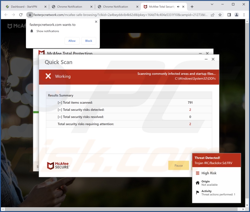The height and width of the screenshot is (212, 250).
Task: Click the vertical scrollbar up arrow
Action: pos(247,21)
